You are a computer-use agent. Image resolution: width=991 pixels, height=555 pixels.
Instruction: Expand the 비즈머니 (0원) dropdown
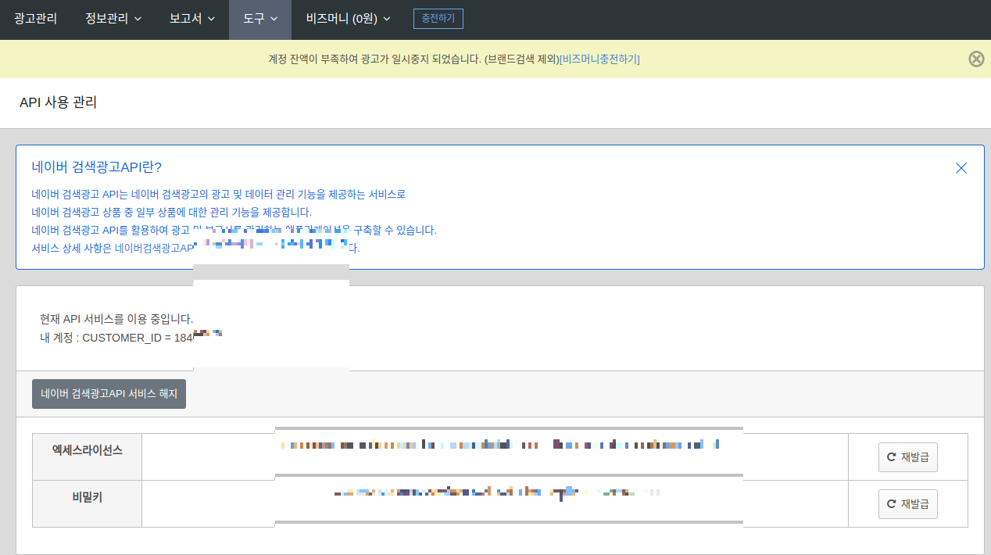pos(349,19)
